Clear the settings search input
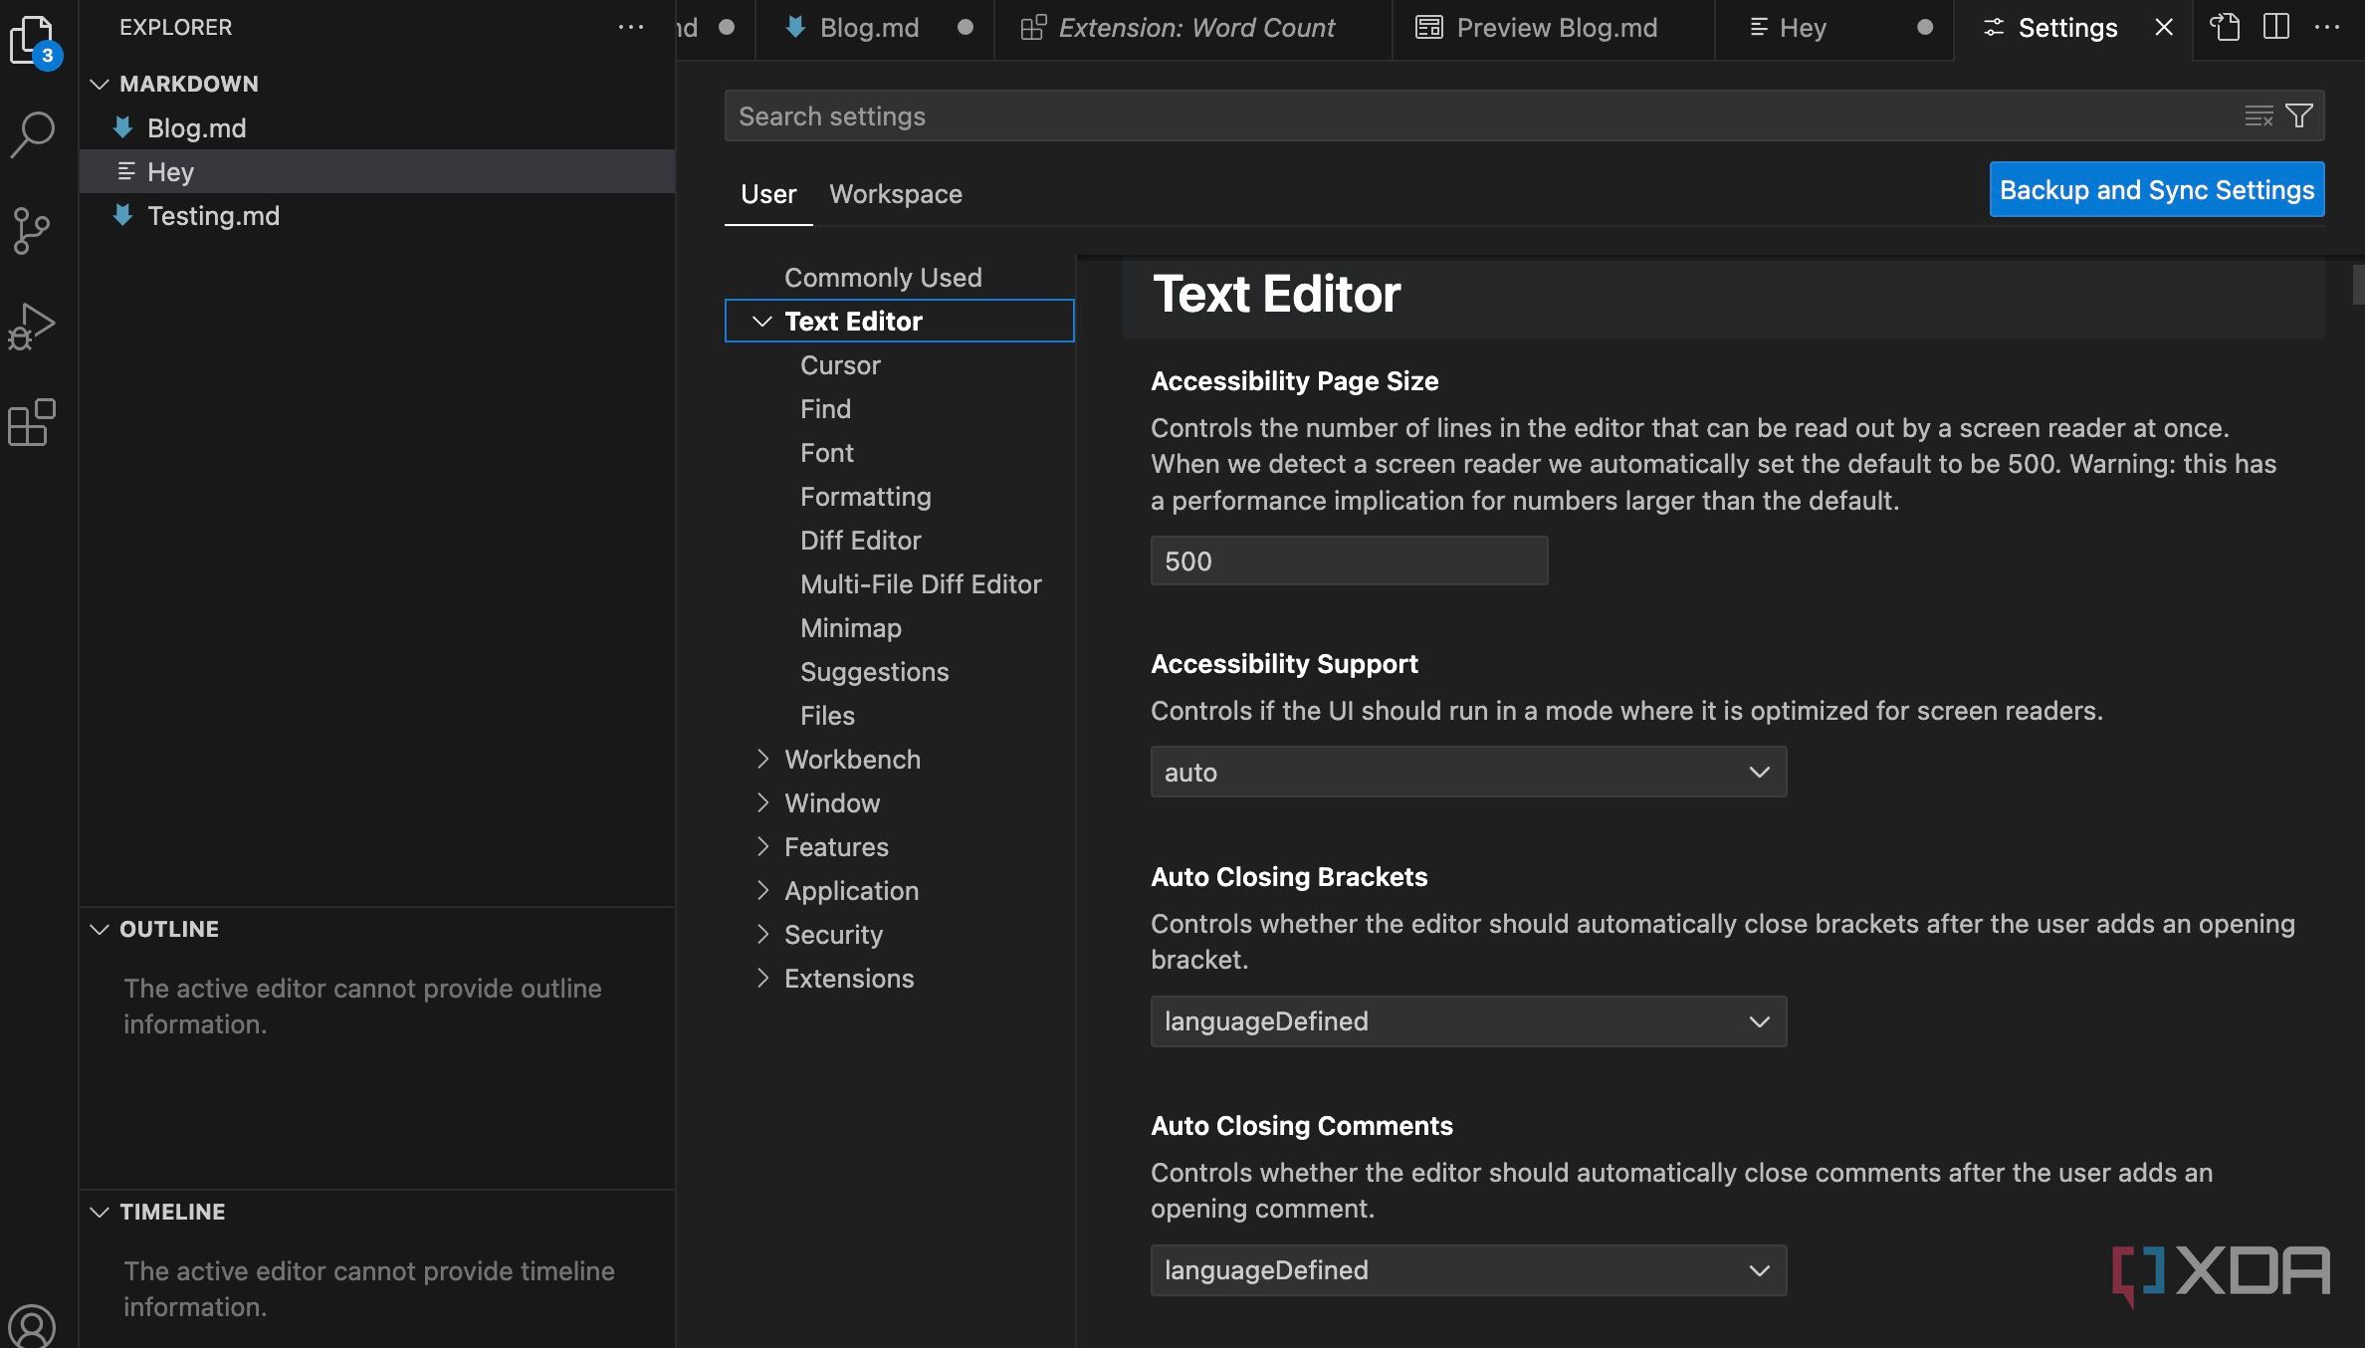Image resolution: width=2365 pixels, height=1348 pixels. pyautogui.click(x=2257, y=115)
